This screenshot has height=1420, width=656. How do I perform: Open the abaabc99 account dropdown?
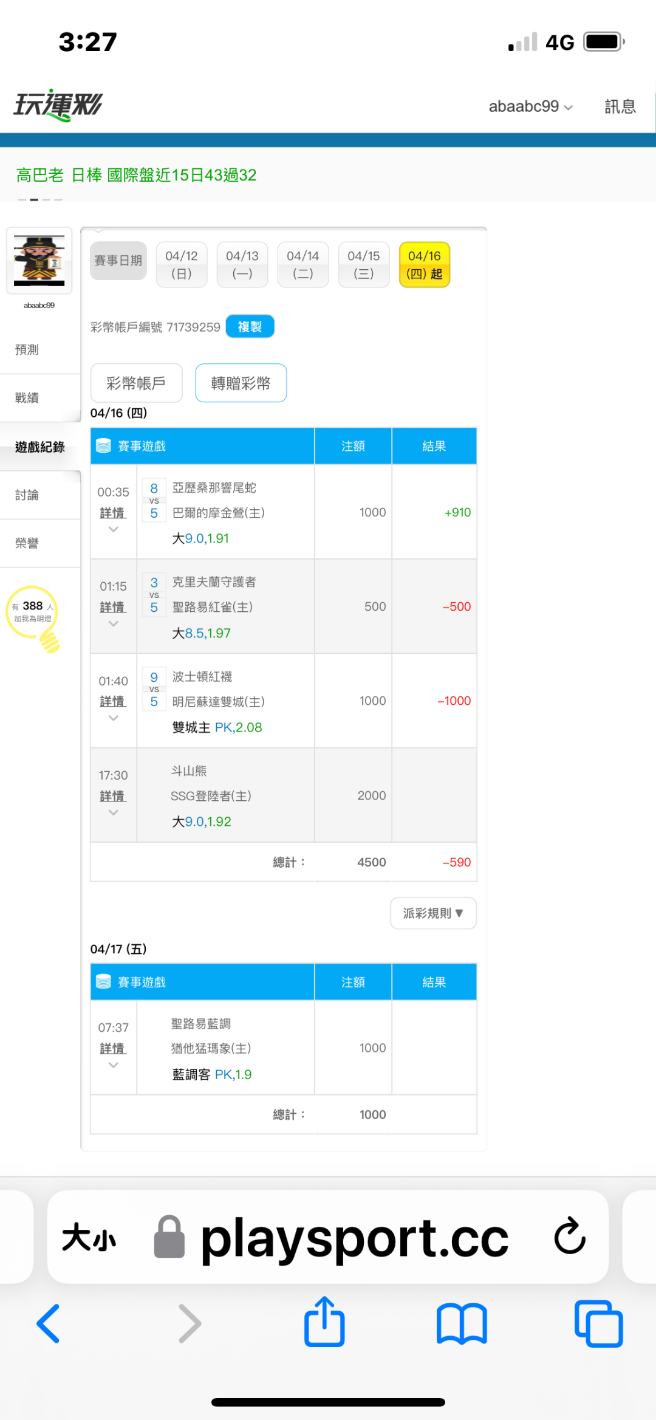tap(530, 106)
